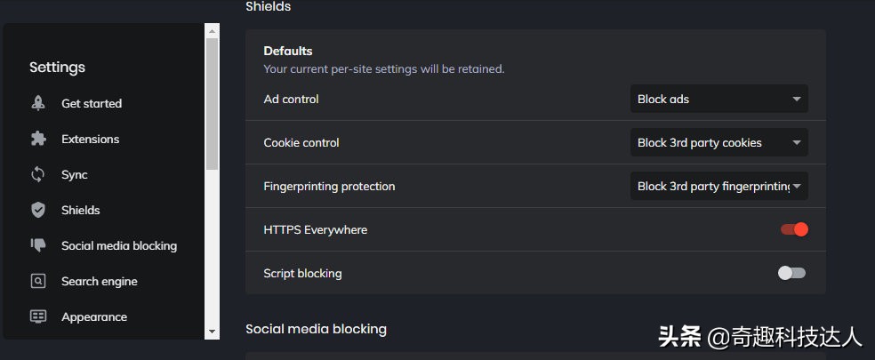Click the sidebar scrollbar up arrow

click(x=212, y=32)
